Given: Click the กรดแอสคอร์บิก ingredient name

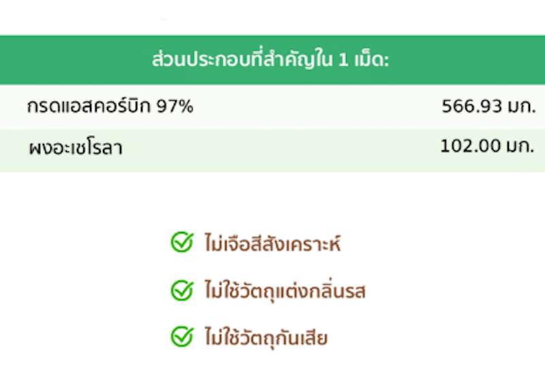Looking at the screenshot, I should coord(89,106).
